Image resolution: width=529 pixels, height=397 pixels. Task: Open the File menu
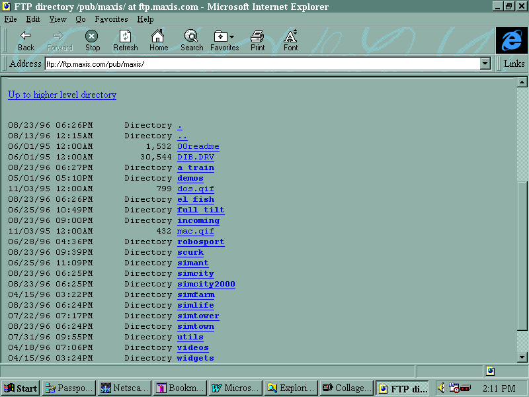point(11,19)
